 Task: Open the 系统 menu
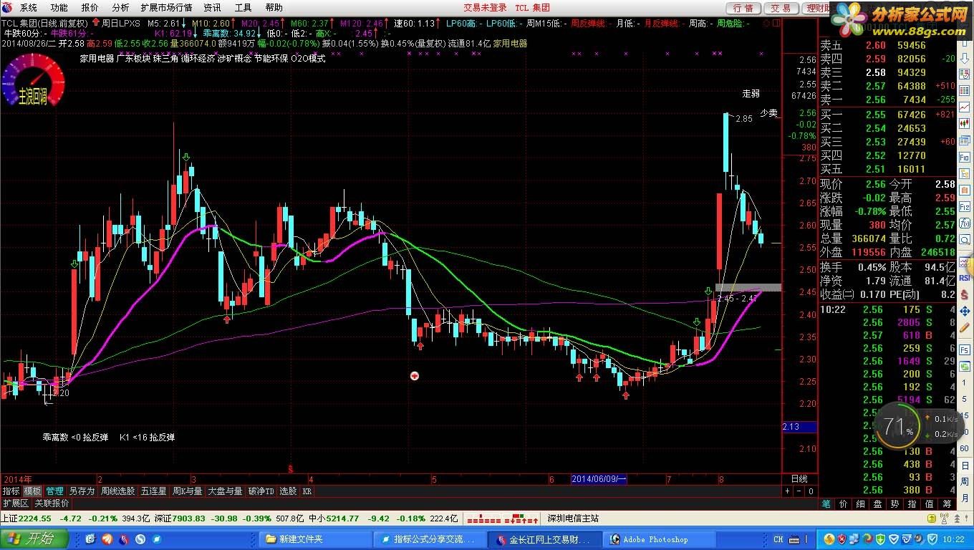tap(28, 8)
